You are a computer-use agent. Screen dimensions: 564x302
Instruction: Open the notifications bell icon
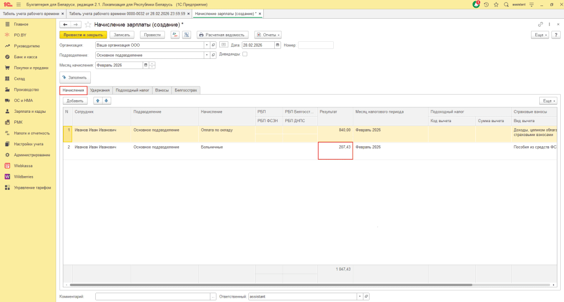476,4
